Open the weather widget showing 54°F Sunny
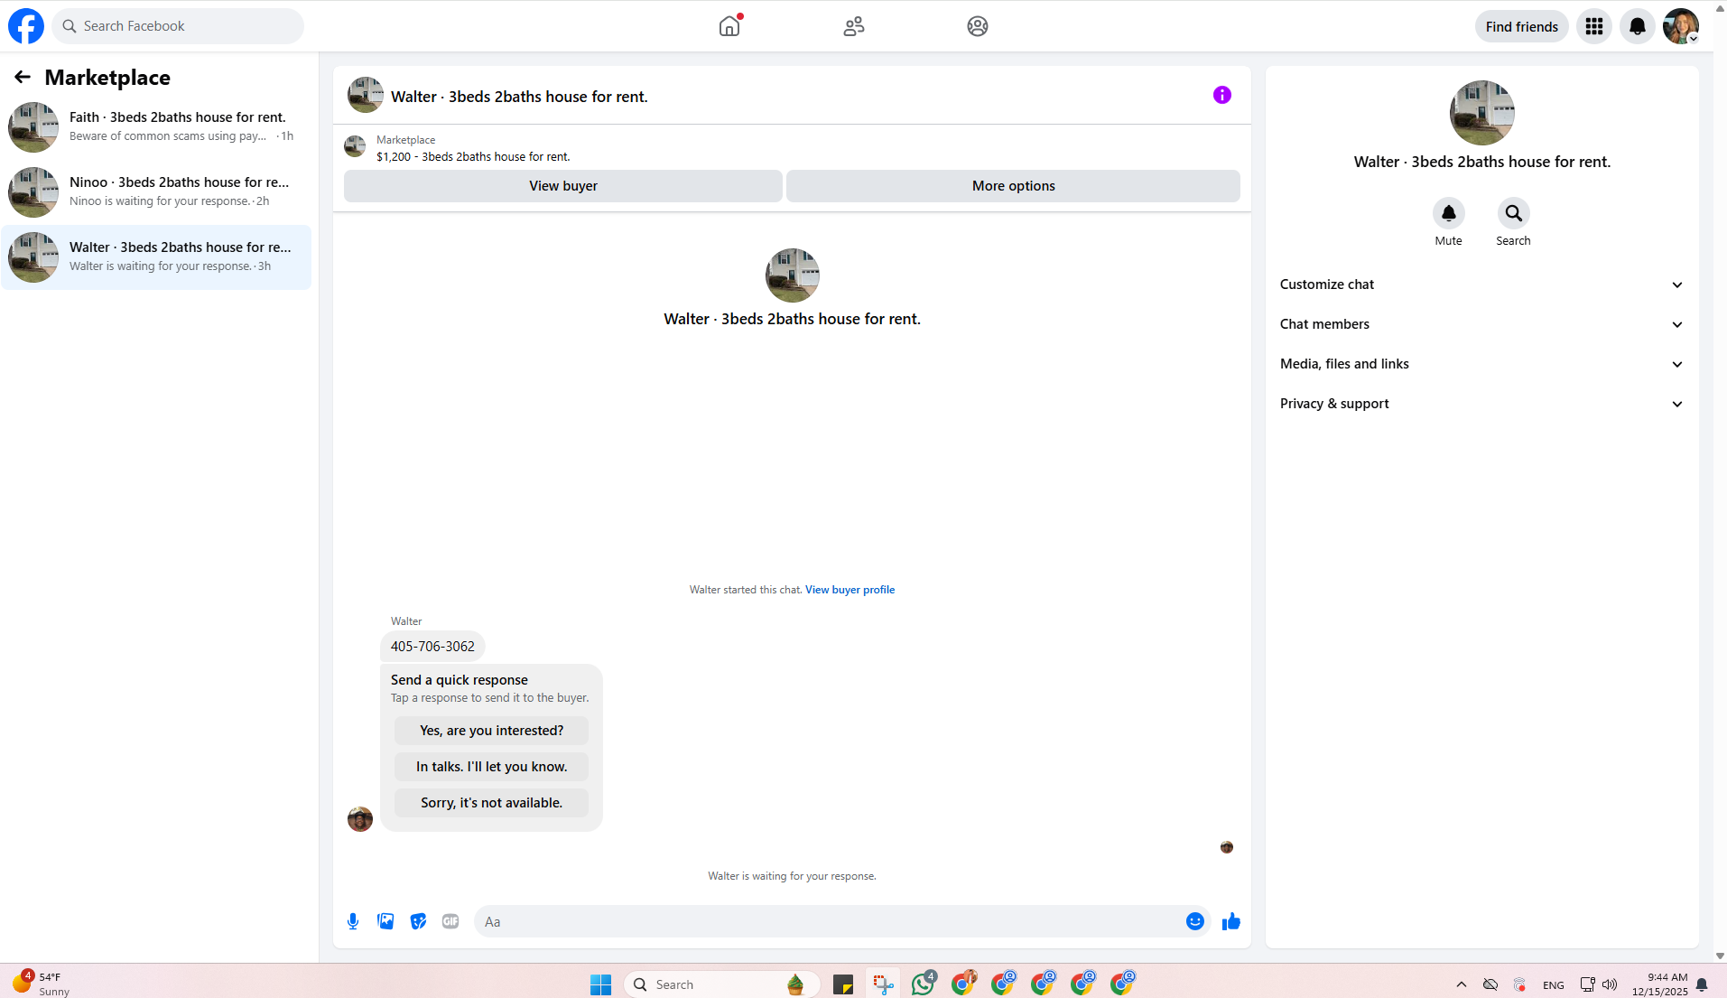 click(x=41, y=984)
